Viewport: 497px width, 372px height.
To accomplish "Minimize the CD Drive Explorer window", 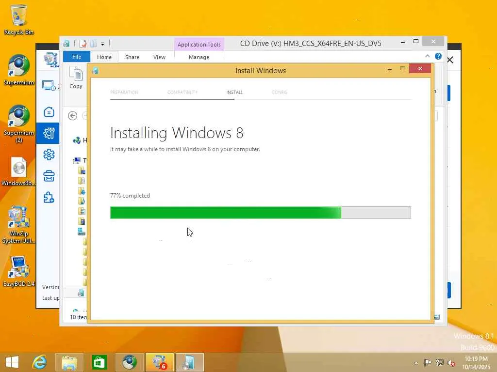I will coord(403,42).
